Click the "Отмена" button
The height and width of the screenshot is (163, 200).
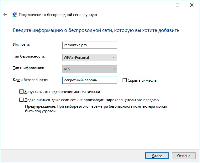(x=184, y=155)
